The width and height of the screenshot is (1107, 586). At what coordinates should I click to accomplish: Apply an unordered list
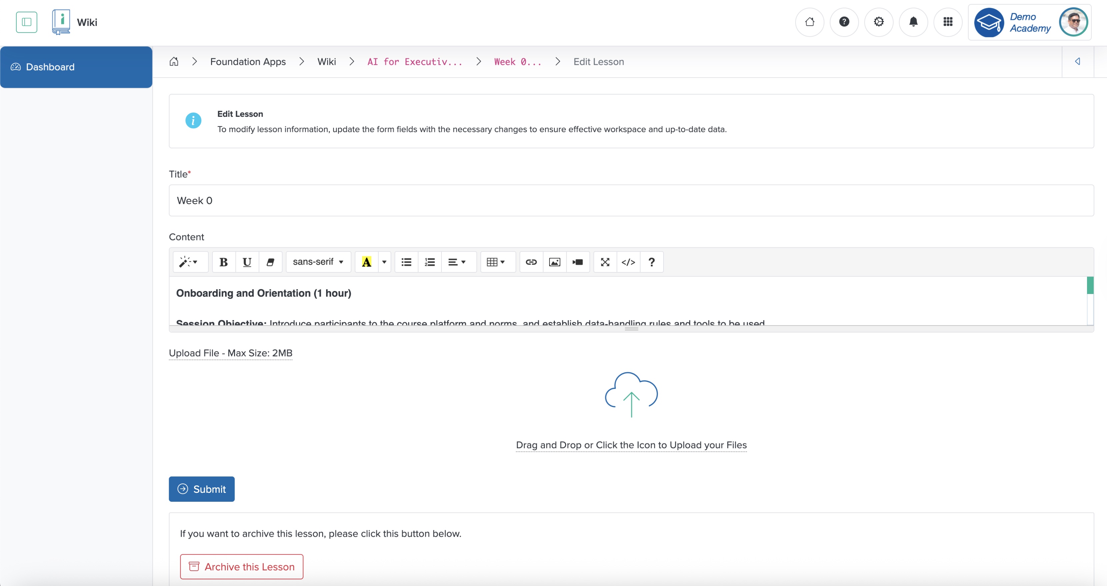pyautogui.click(x=406, y=262)
